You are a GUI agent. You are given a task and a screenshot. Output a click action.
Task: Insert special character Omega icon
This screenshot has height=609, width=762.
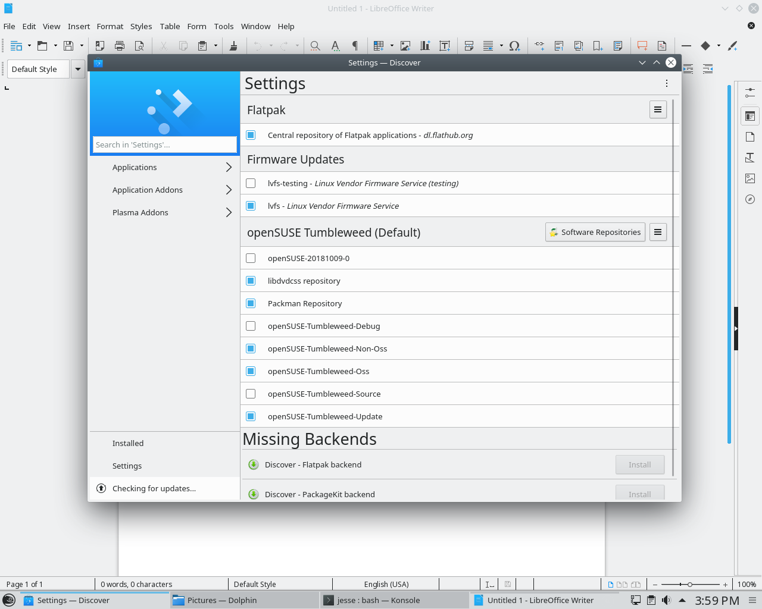pyautogui.click(x=515, y=46)
